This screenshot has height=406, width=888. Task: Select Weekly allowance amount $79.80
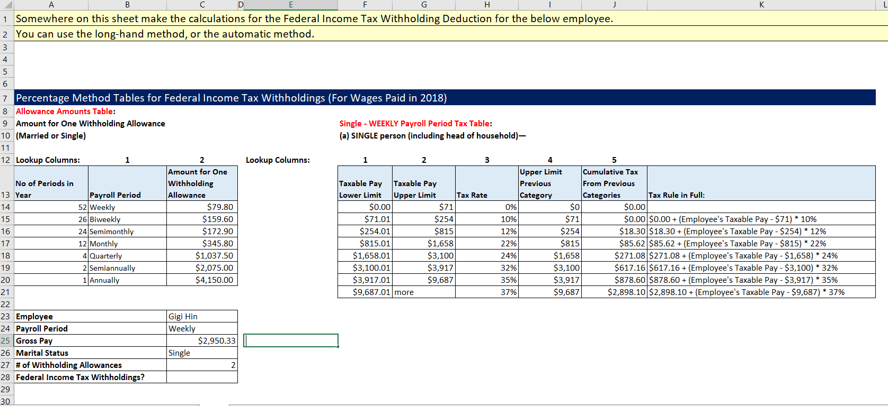(202, 207)
